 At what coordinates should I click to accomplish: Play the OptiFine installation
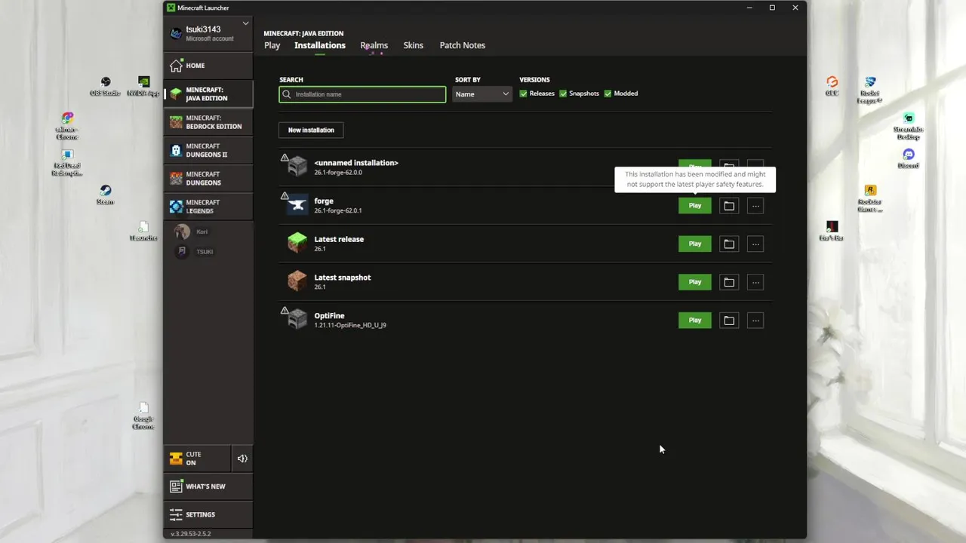(695, 321)
